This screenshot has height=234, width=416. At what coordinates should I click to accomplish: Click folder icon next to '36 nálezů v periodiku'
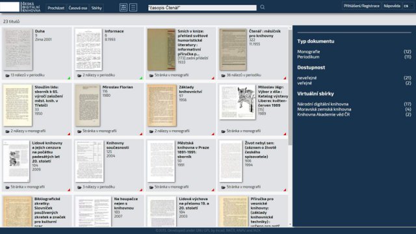pyautogui.click(x=224, y=75)
